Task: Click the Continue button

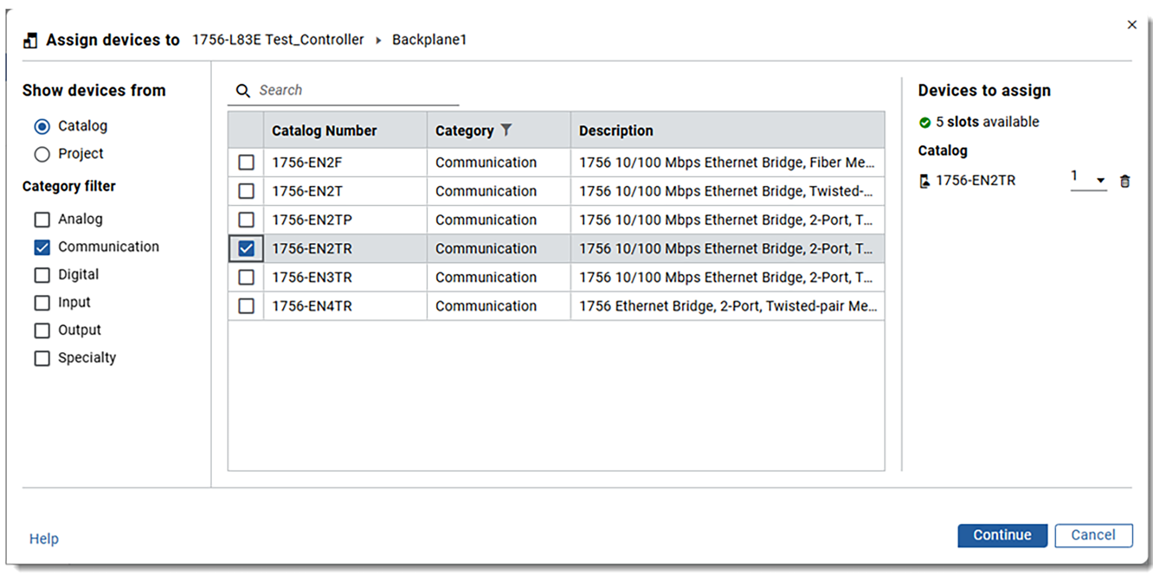Action: (x=1002, y=535)
